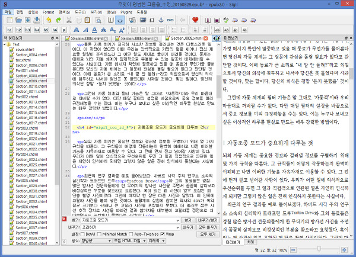
Task: Click the Save toolbar icon
Action: coord(37,20)
